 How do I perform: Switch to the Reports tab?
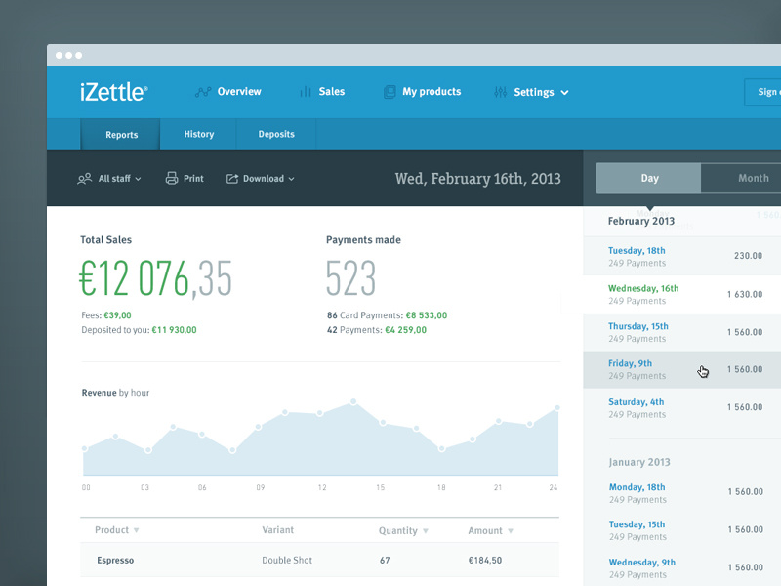[x=120, y=135]
